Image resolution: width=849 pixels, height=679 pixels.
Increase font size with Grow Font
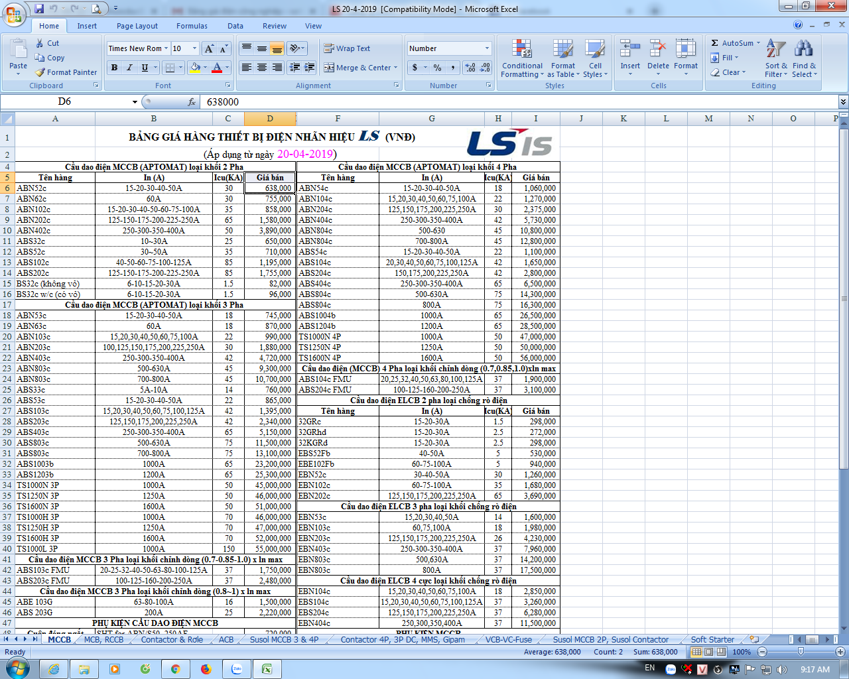(x=209, y=48)
